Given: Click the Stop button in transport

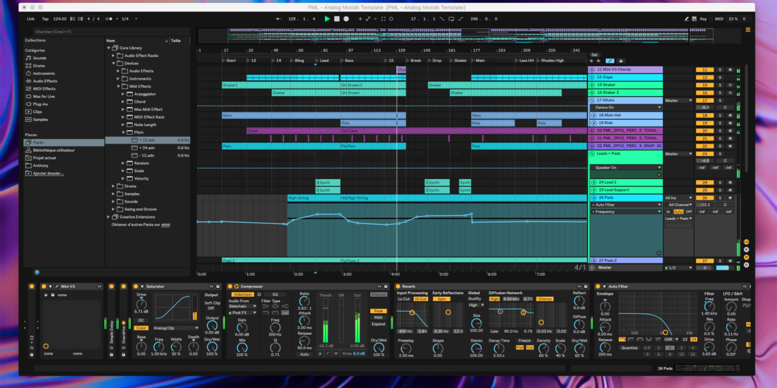Looking at the screenshot, I should [337, 19].
